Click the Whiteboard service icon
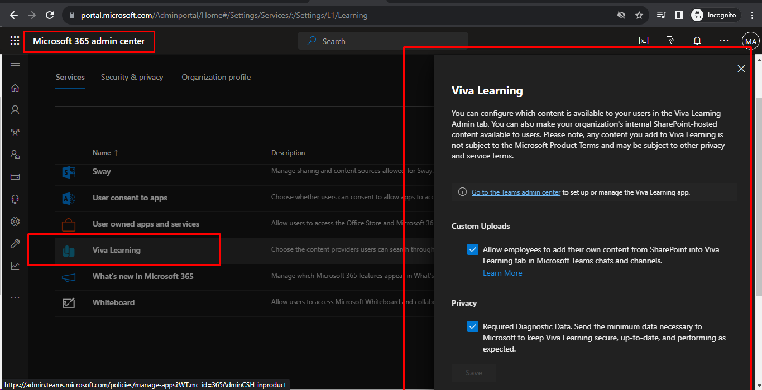Screen dimensions: 762x390 [x=69, y=303]
